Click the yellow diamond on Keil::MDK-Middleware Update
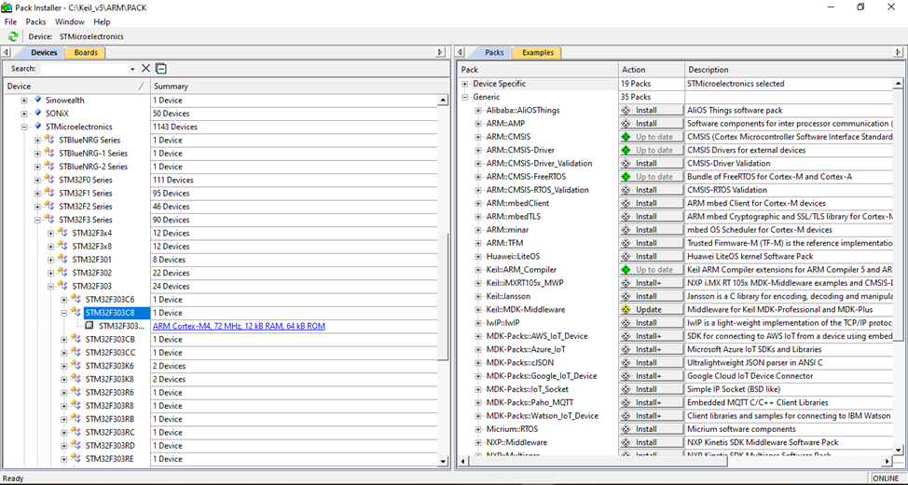The image size is (908, 485). 626,310
